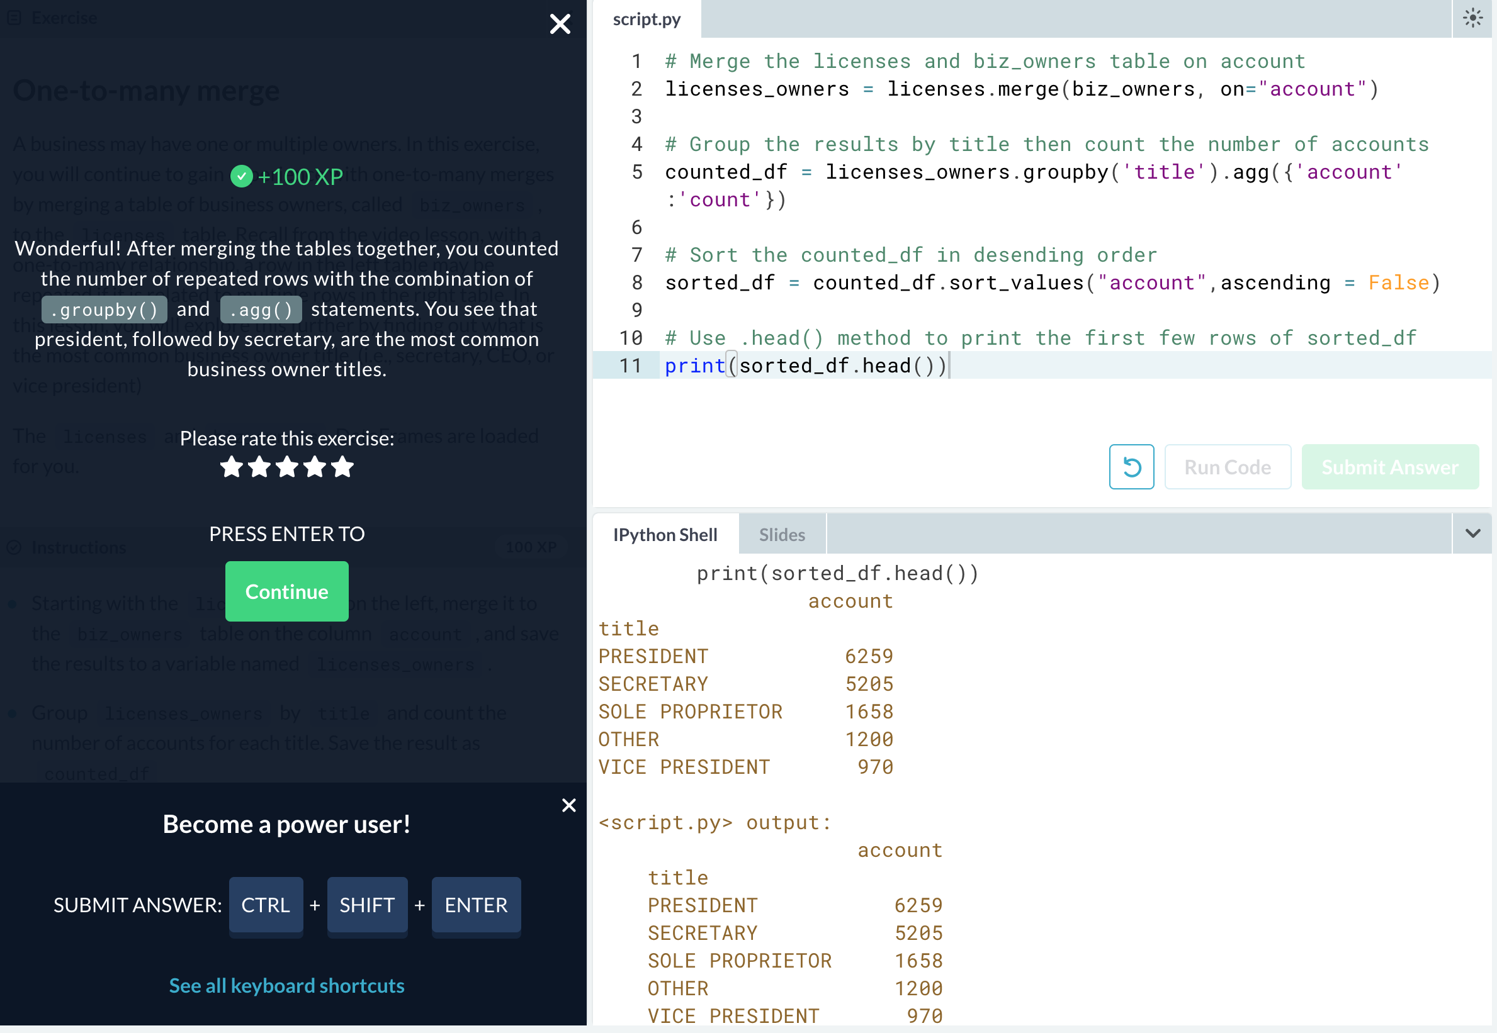Close the exercise completion overlay
Viewport: 1497px width, 1033px height.
[x=560, y=24]
